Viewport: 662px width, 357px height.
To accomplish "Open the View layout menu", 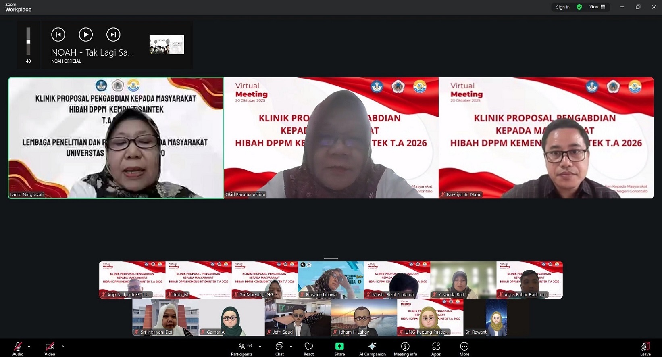I will pos(597,7).
